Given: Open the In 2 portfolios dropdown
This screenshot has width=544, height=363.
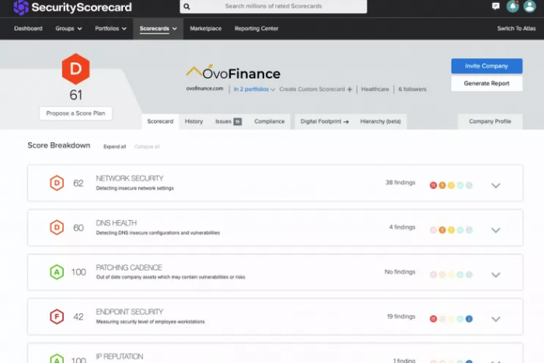Looking at the screenshot, I should [254, 89].
